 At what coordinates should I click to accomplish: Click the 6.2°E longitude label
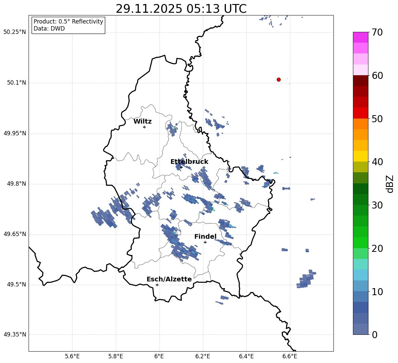click(x=203, y=356)
